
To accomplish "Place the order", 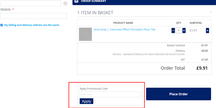I will coord(178,94).
